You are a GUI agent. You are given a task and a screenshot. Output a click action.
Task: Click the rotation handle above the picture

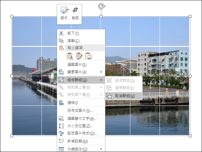click(102, 6)
